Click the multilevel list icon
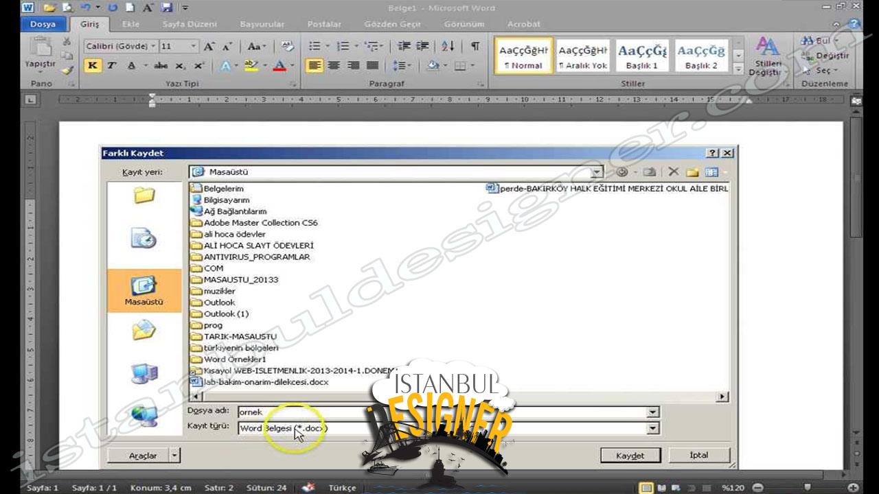Viewport: 879px width, 494px height. [371, 47]
